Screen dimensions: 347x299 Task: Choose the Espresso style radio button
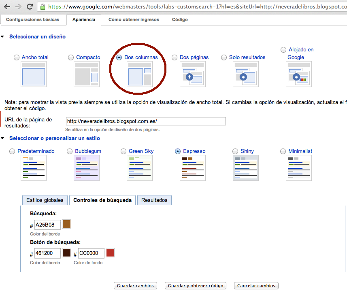coord(178,151)
